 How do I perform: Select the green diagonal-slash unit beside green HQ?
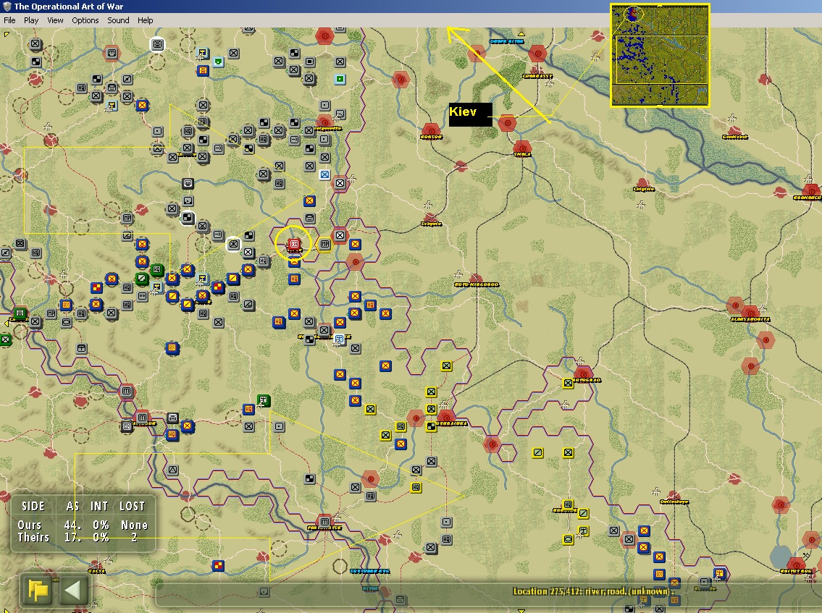click(141, 278)
